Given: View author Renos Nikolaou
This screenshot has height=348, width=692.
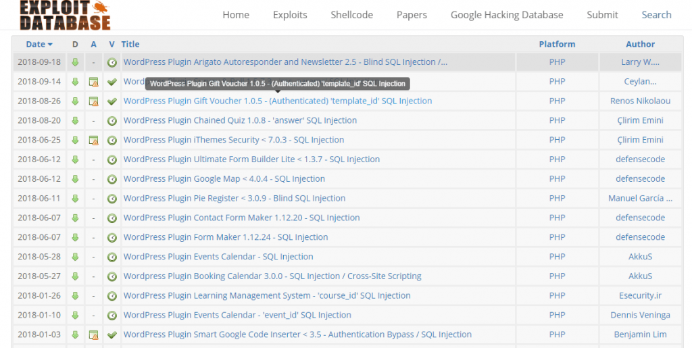Looking at the screenshot, I should tap(641, 101).
